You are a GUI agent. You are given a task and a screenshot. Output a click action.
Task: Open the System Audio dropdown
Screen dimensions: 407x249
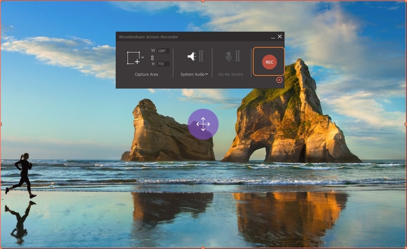194,75
